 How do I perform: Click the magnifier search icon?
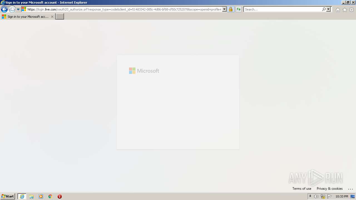[x=324, y=9]
